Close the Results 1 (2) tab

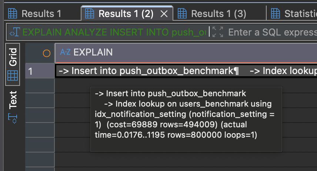[x=164, y=14]
